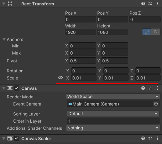Click the Pos Y input field
Image resolution: width=162 pixels, height=144 pixels.
[113, 20]
